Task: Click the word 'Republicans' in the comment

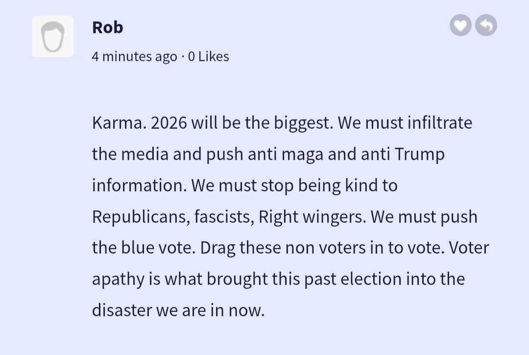Action: pyautogui.click(x=141, y=216)
